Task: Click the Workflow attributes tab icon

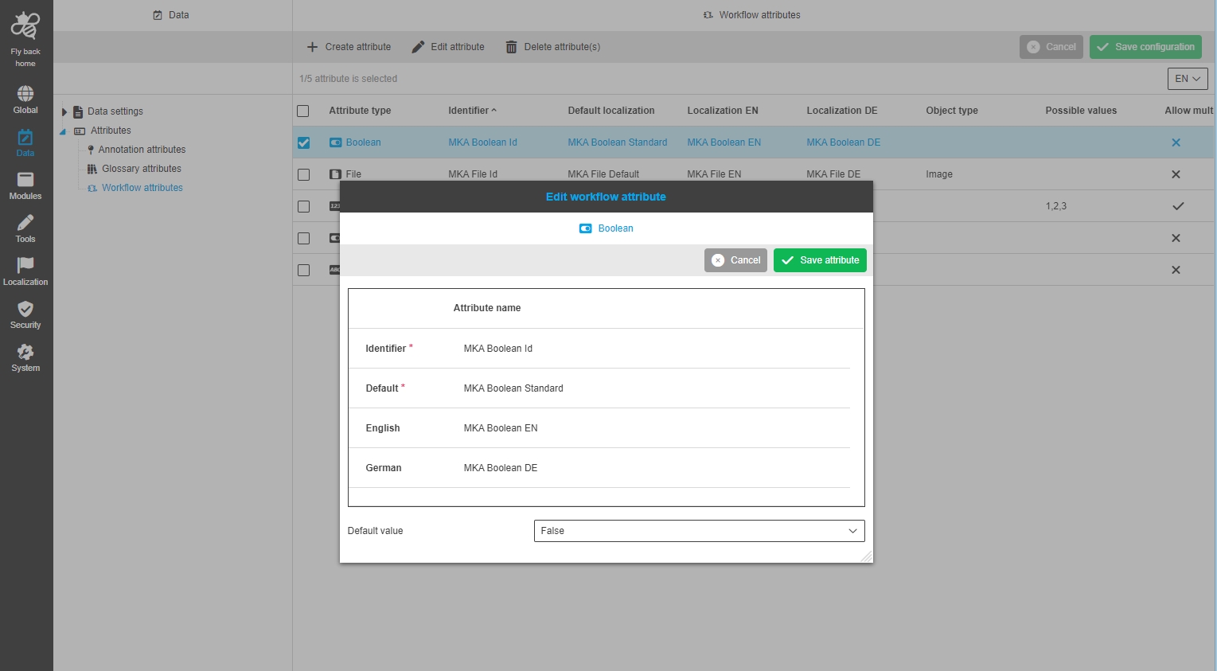Action: coord(708,15)
